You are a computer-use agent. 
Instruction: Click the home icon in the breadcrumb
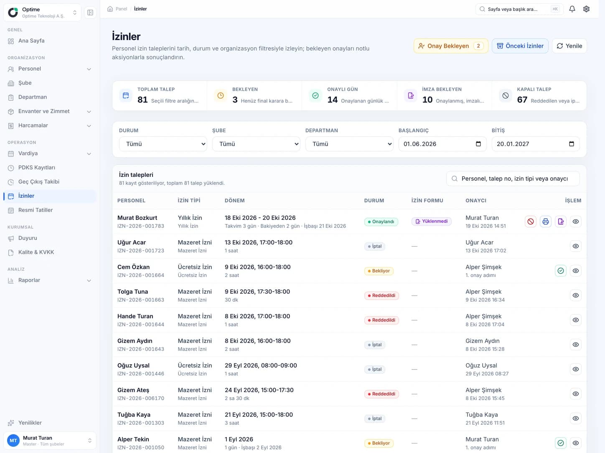coord(110,9)
